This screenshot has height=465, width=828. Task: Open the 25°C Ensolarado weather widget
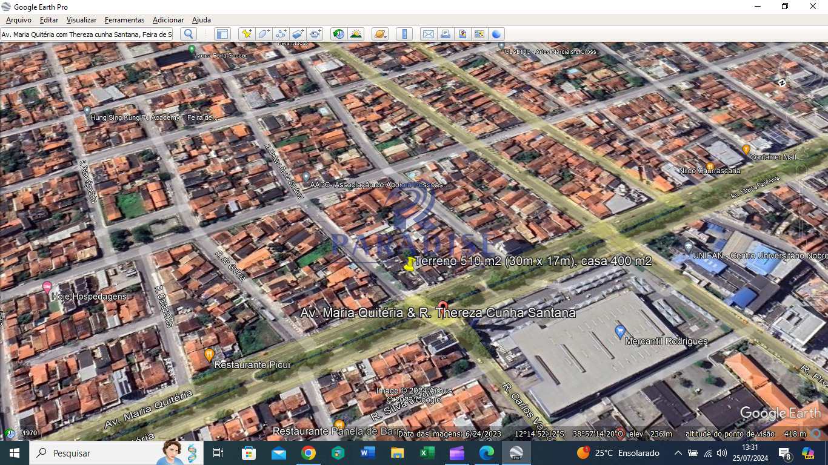coord(618,453)
